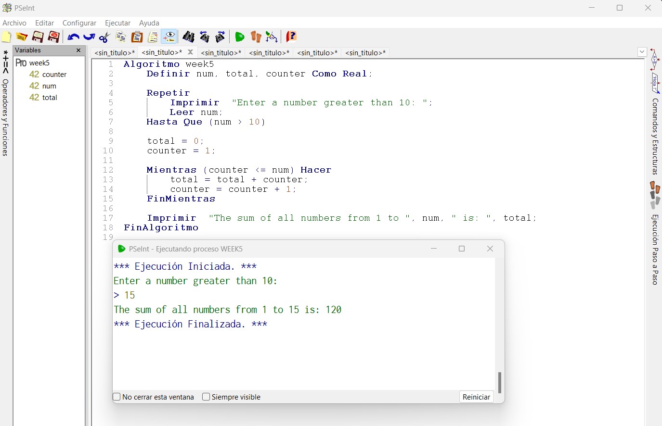Image resolution: width=662 pixels, height=426 pixels.
Task: Click the Ejecución Iniciada output line
Action: pos(185,267)
